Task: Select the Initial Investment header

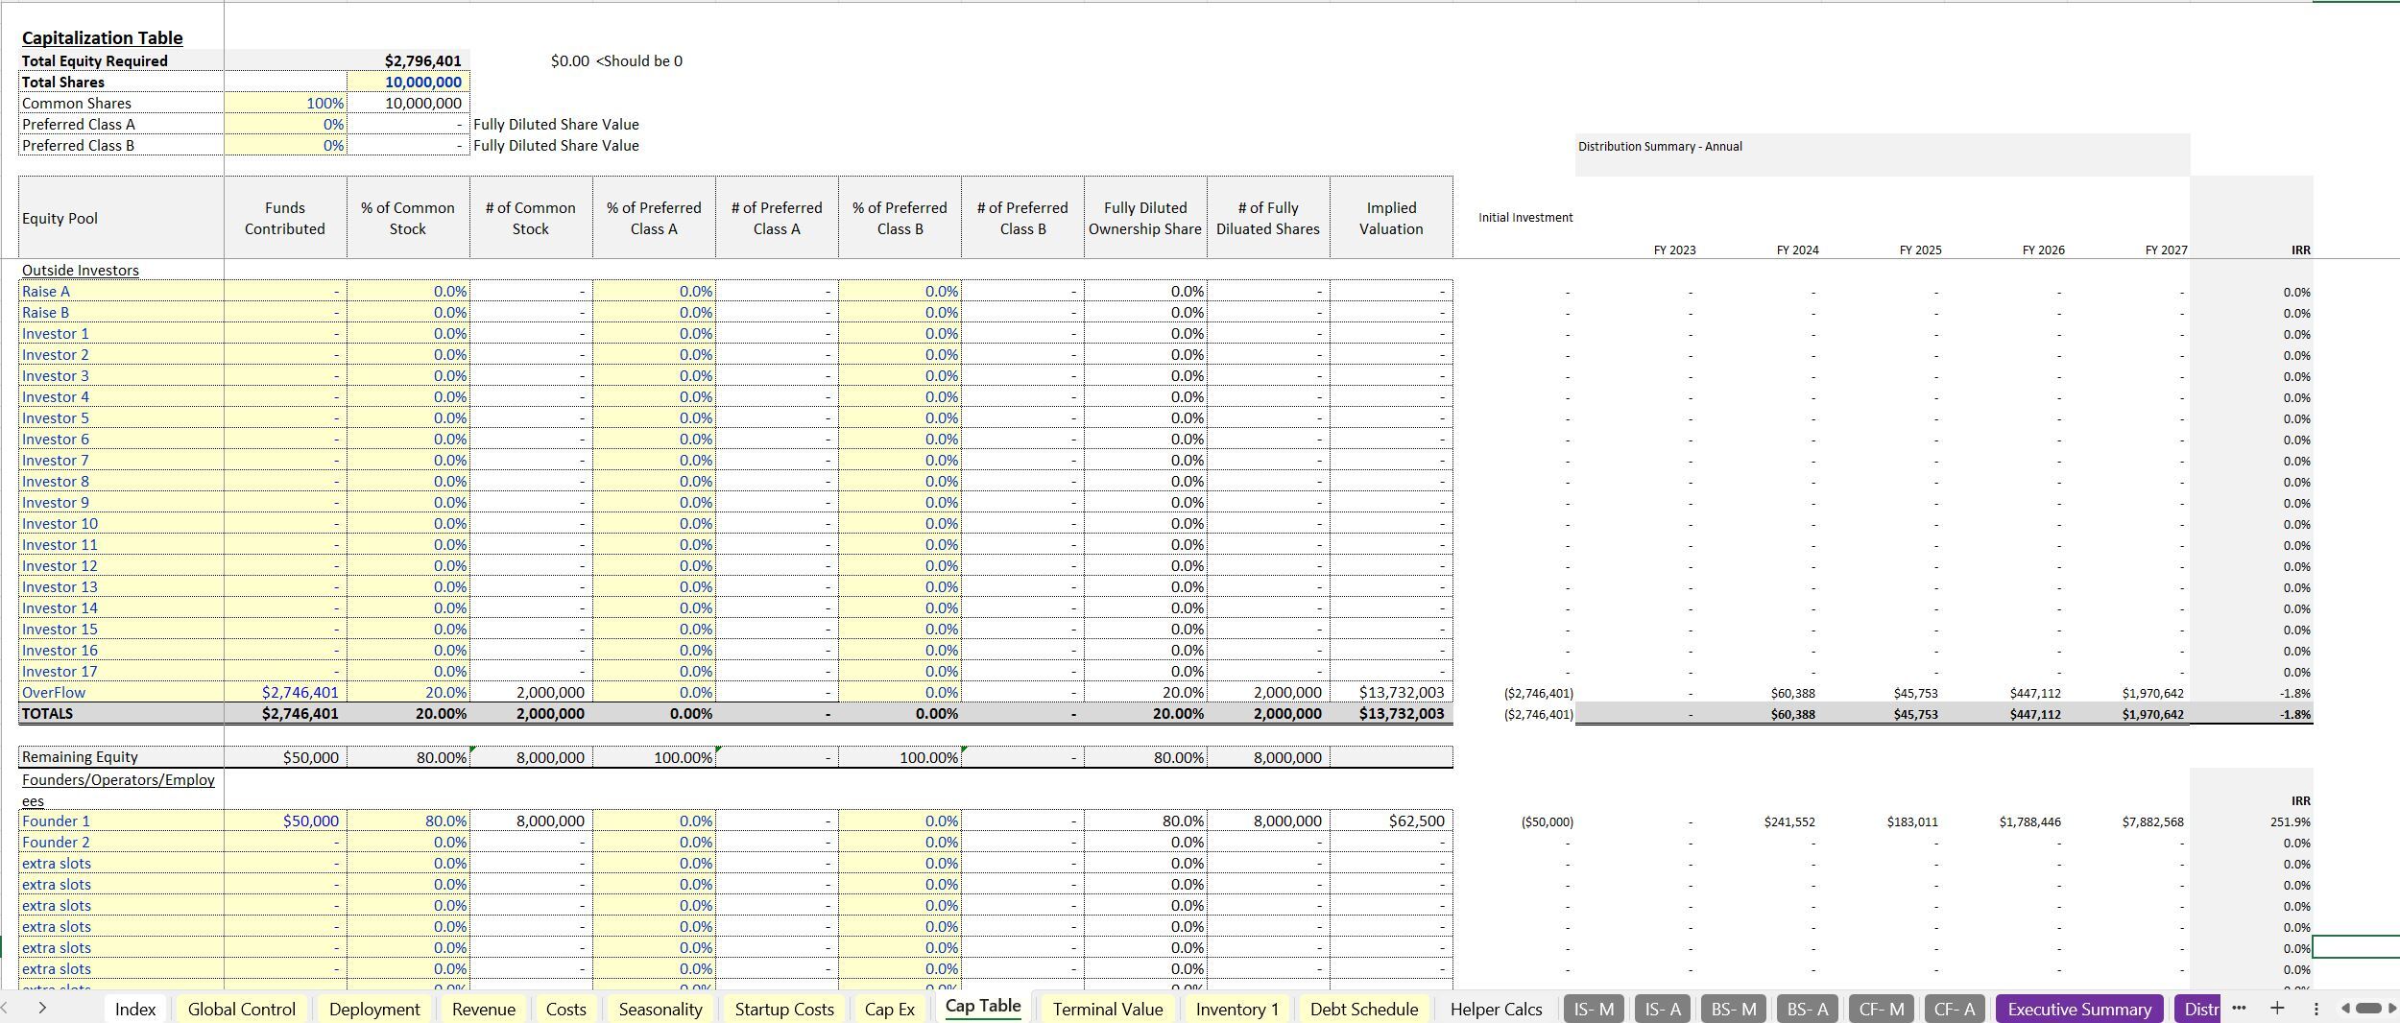Action: coord(1525,217)
